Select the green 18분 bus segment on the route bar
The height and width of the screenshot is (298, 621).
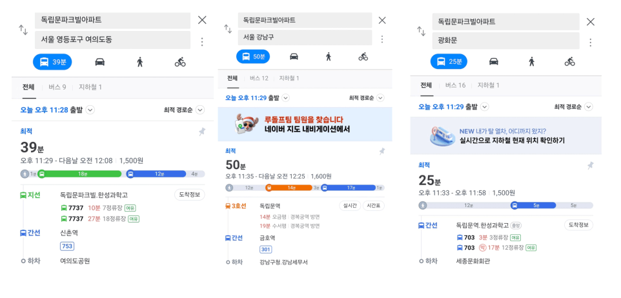tap(80, 174)
